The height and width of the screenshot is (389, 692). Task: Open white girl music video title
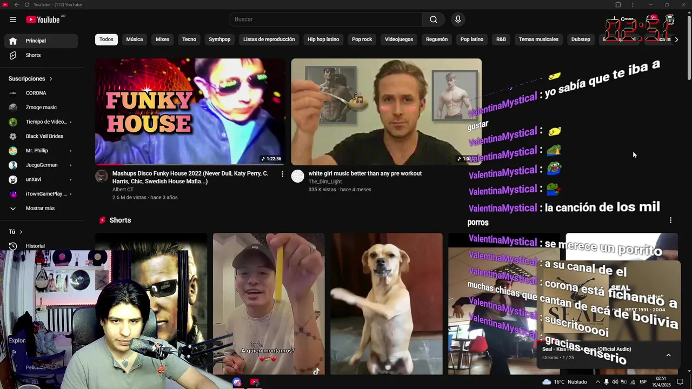[x=365, y=173]
